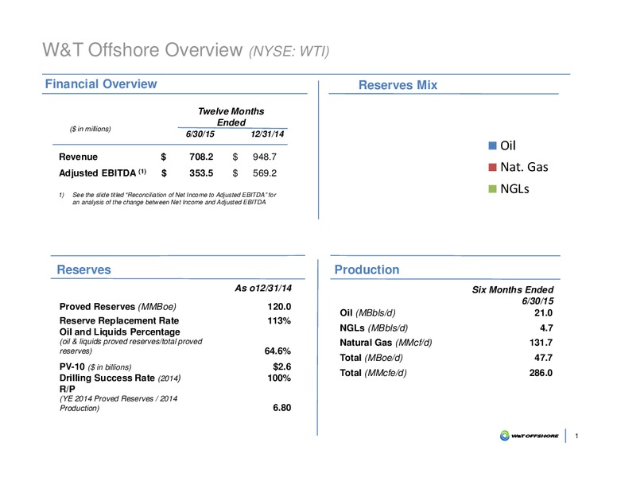
Task: Click the 'As o12/31/14' date header
Action: tap(263, 288)
